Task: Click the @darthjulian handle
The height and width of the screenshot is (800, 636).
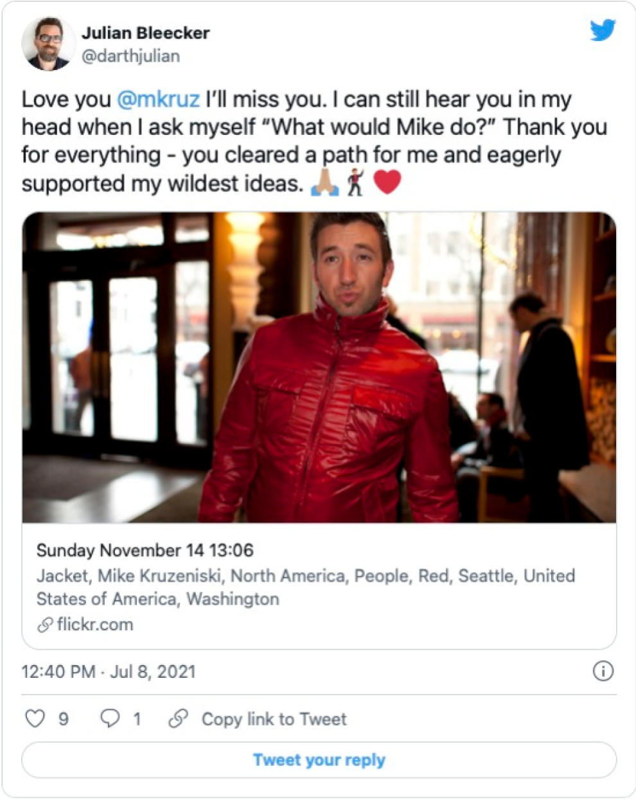Action: coord(130,57)
